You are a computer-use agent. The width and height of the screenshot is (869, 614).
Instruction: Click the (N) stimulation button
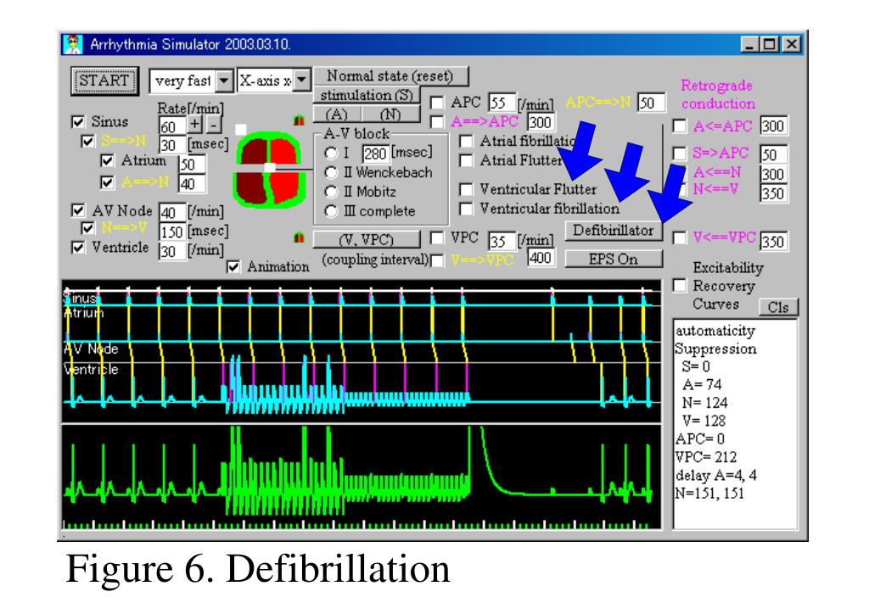pos(390,114)
